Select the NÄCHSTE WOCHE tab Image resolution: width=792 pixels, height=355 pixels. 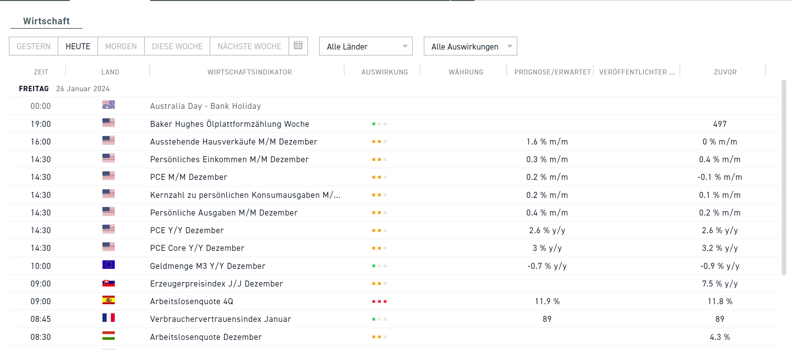click(249, 46)
